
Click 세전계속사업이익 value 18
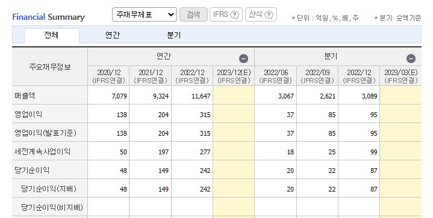tap(290, 152)
